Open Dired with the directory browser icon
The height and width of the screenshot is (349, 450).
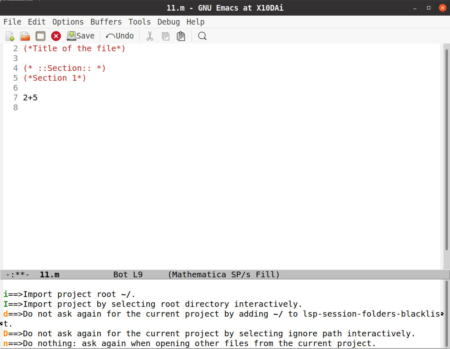pyautogui.click(x=40, y=36)
